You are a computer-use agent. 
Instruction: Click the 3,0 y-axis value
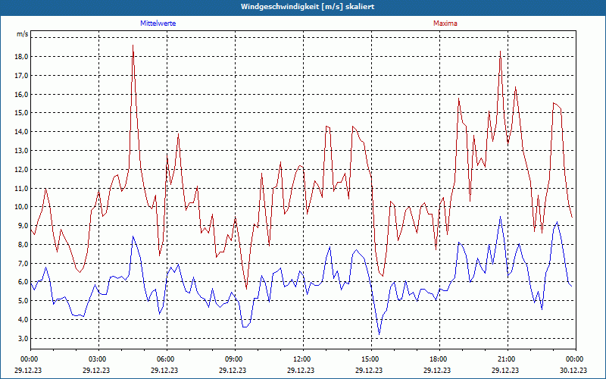(23, 339)
